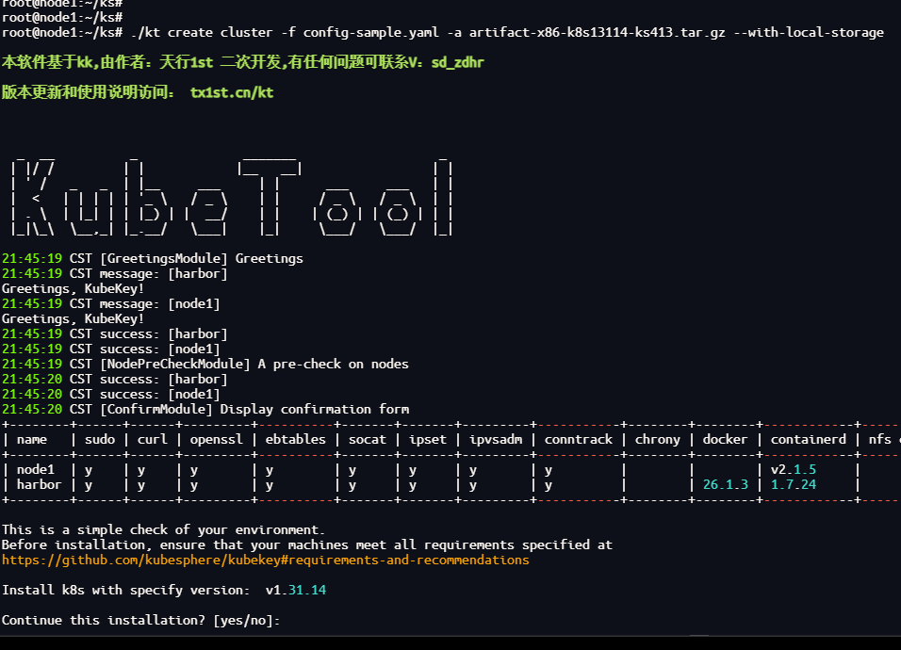Image resolution: width=901 pixels, height=650 pixels.
Task: Click the 'openssl' column header
Action: [217, 439]
